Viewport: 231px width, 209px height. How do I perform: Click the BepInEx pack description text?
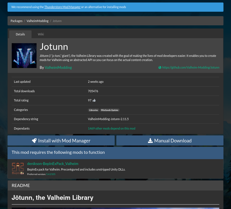pyautogui.click(x=76, y=169)
